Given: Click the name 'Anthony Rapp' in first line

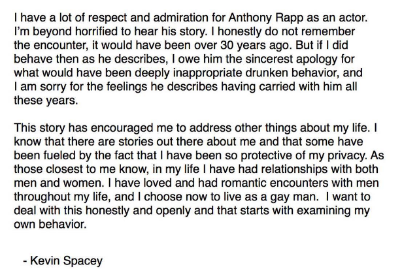Looking at the screenshot, I should pyautogui.click(x=266, y=18).
